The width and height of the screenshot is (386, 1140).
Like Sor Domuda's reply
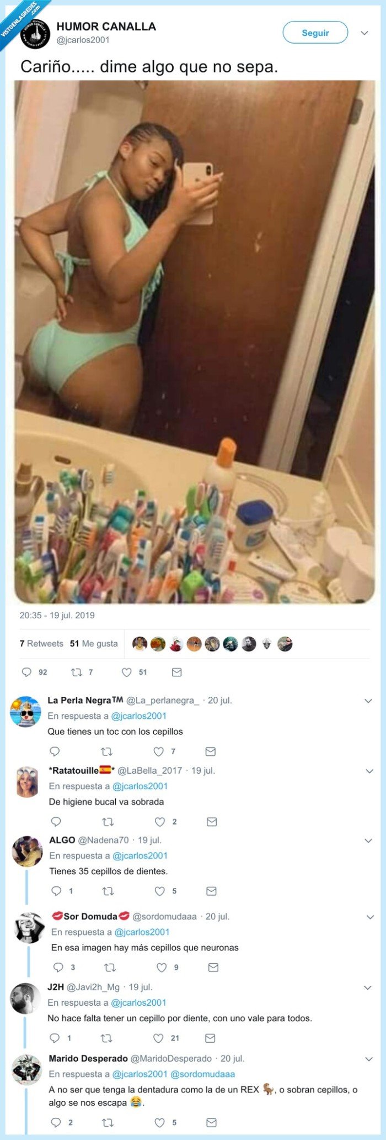click(x=162, y=967)
